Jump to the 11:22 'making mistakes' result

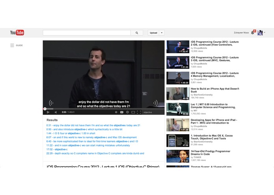pyautogui.click(x=88, y=145)
